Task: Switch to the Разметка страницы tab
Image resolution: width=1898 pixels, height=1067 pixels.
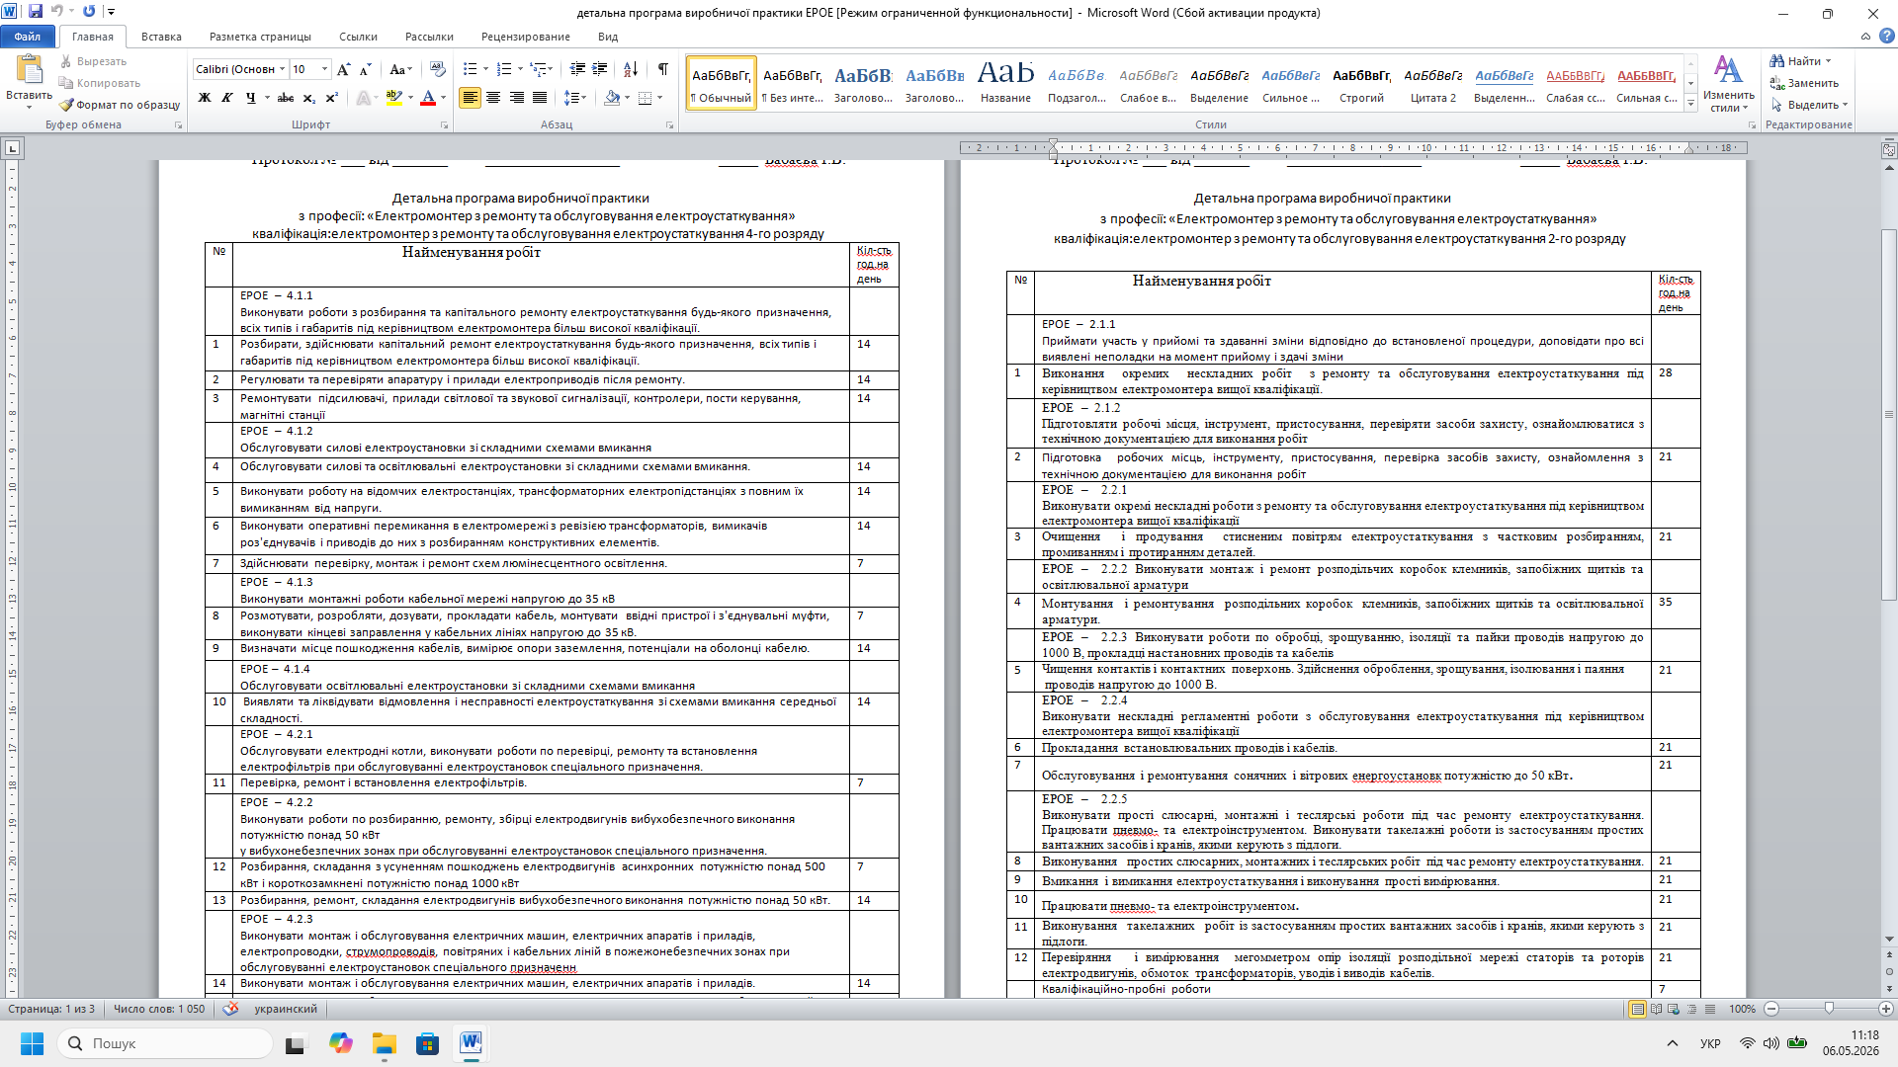Action: tap(260, 37)
